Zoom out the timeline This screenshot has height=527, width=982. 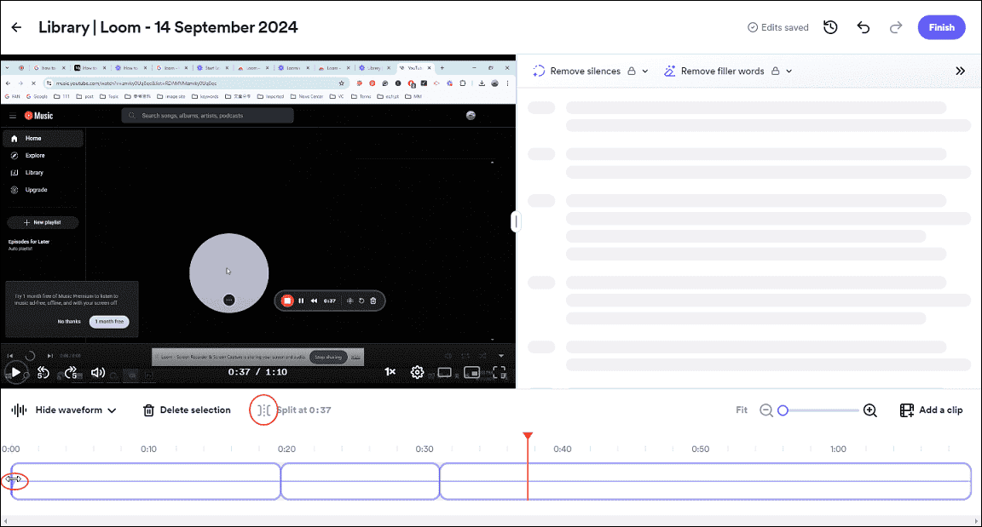pyautogui.click(x=765, y=410)
